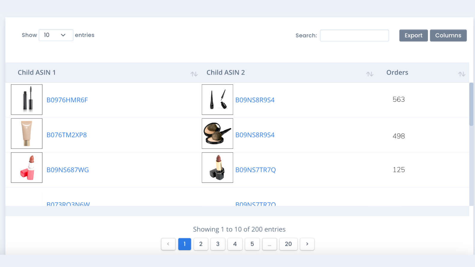Image resolution: width=475 pixels, height=267 pixels.
Task: Go to page 2
Action: [201, 244]
